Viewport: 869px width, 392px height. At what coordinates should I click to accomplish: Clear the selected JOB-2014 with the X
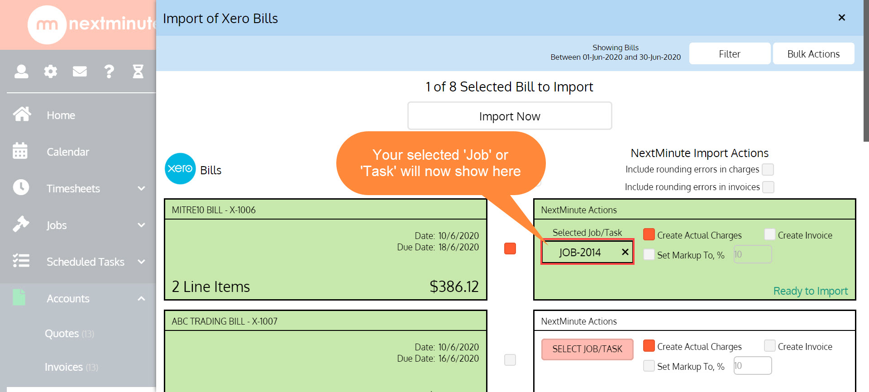(x=625, y=252)
